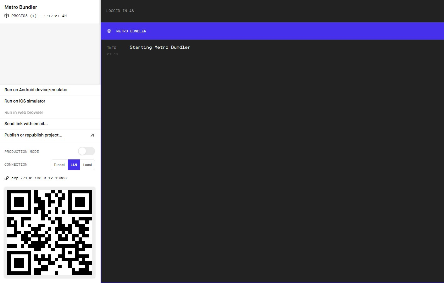Screen dimensions: 444x283
Task: Click the METRO BUNDLER log panel header
Action: point(272,31)
